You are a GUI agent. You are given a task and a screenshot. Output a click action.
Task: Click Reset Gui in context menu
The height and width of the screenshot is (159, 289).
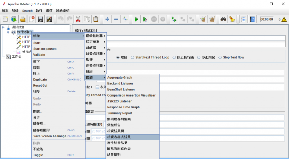[58, 86]
